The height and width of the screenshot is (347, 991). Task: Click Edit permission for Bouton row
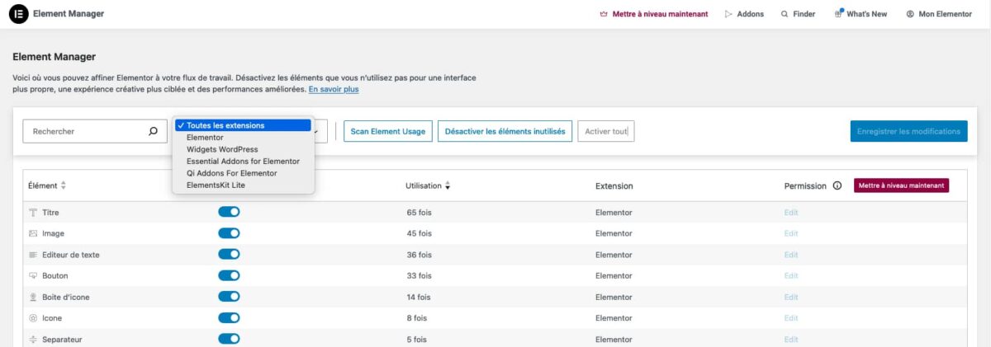(791, 276)
